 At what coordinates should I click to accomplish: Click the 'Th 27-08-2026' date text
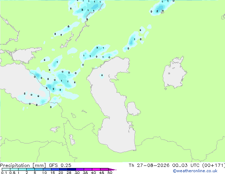pyautogui.click(x=149, y=165)
